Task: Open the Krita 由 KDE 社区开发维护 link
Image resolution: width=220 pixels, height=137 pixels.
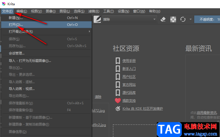Action: (143, 109)
